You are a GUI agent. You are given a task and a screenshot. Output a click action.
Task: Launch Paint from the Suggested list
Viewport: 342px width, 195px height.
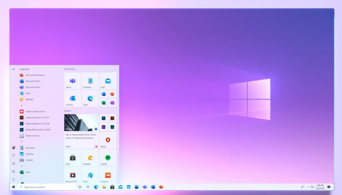25,94
